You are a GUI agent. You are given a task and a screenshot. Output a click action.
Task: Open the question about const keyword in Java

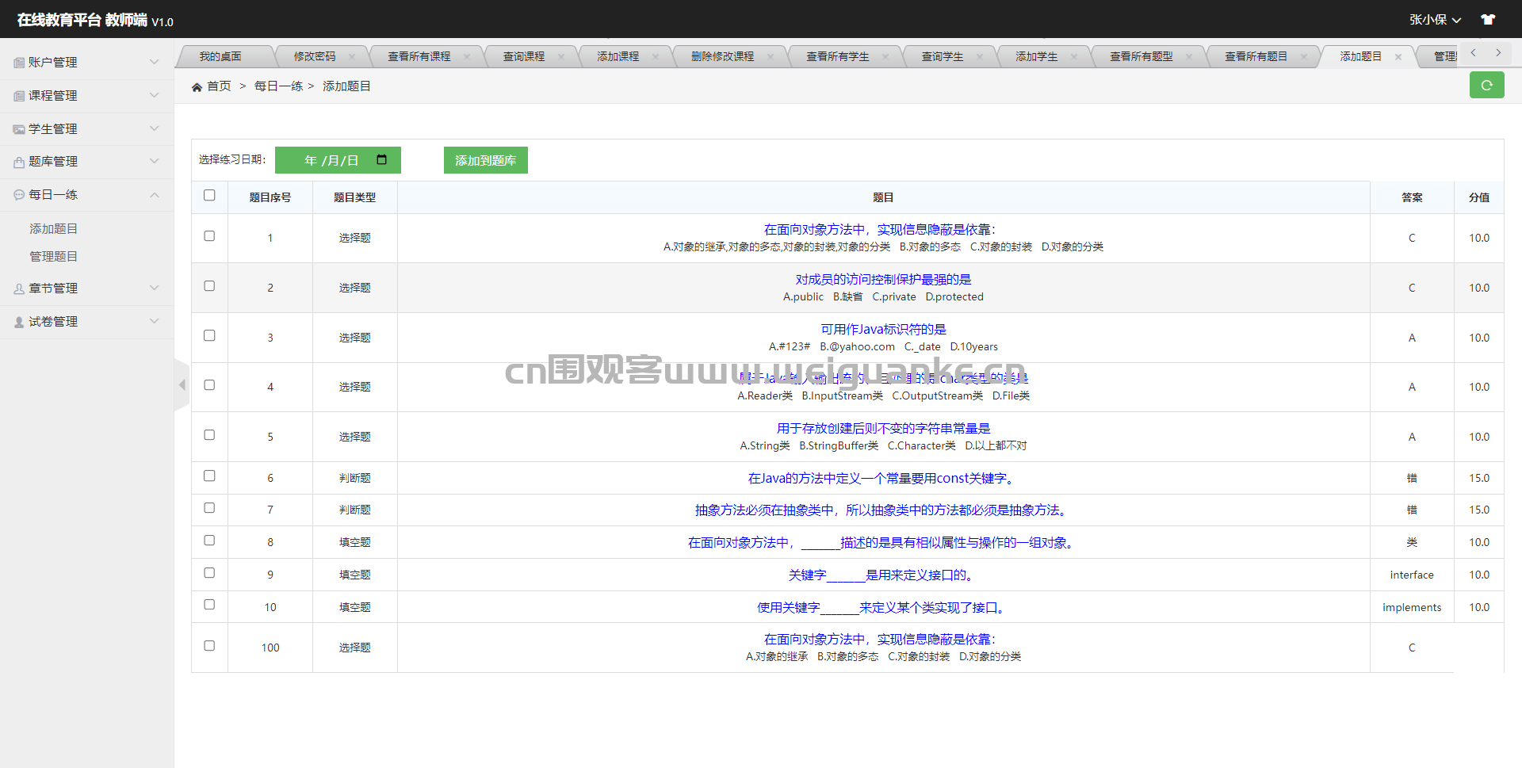(882, 479)
